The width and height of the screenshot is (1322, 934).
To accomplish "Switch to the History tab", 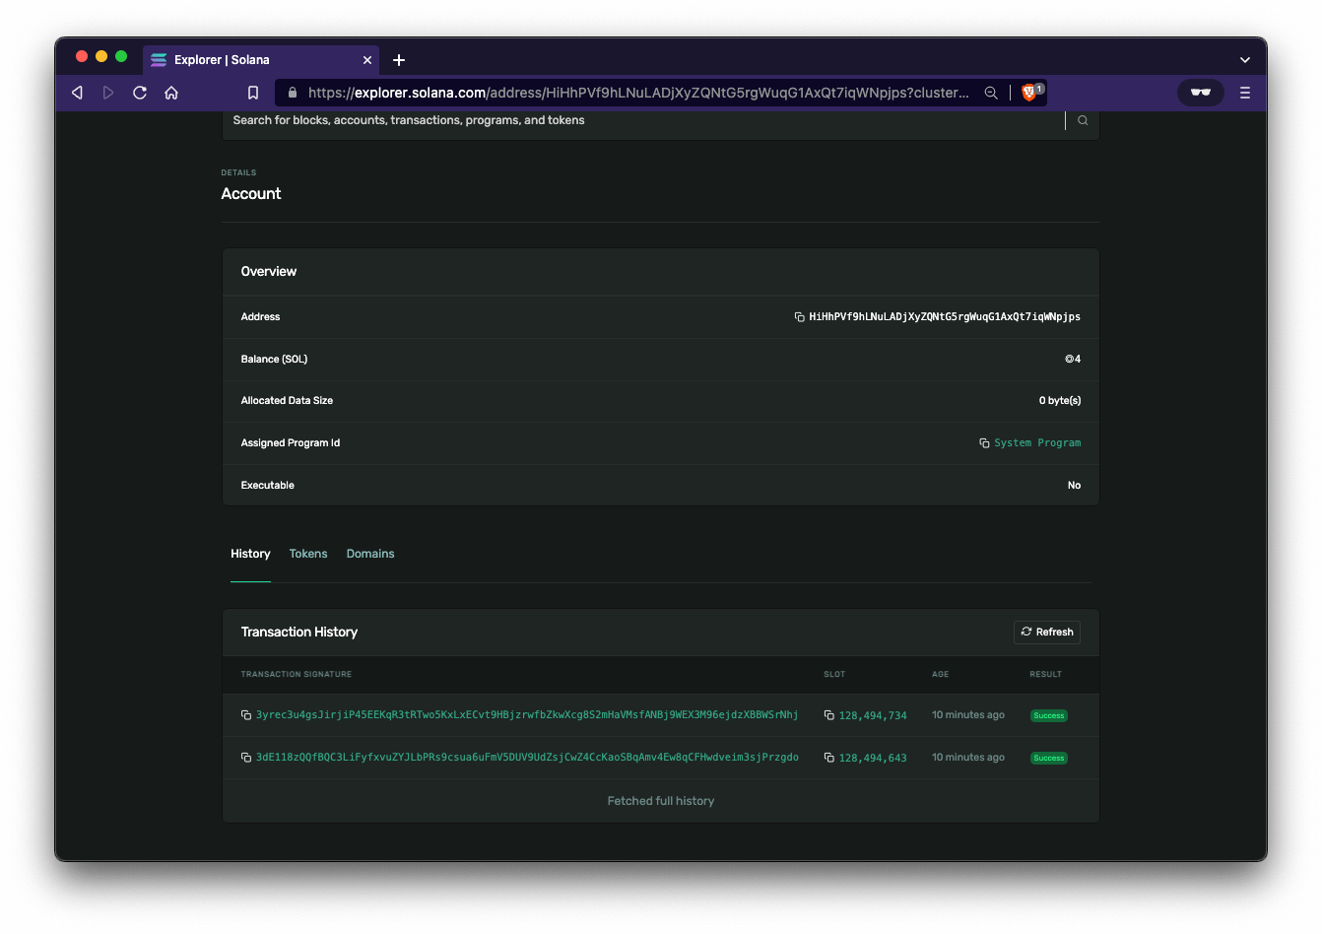I will [x=250, y=554].
